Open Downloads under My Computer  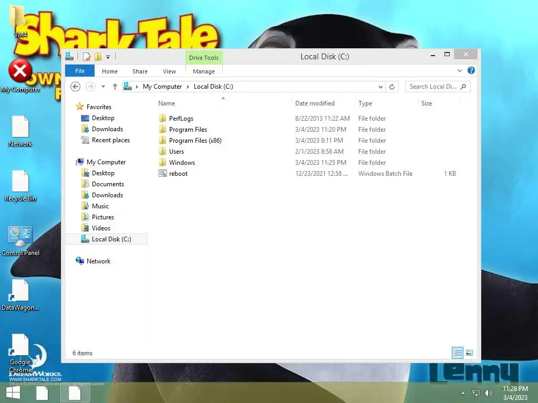tap(102, 195)
